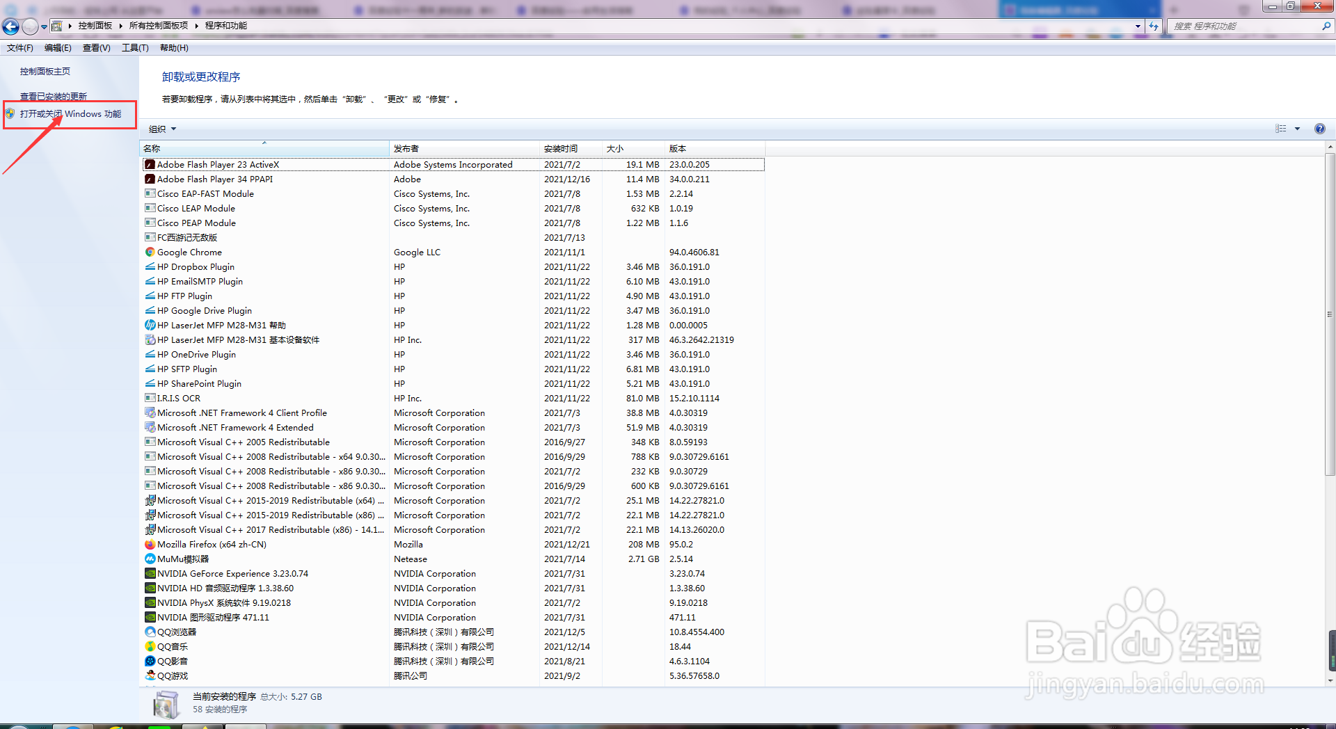Viewport: 1336px width, 729px height.
Task: Click the scrollbar down arrow
Action: tap(1330, 681)
